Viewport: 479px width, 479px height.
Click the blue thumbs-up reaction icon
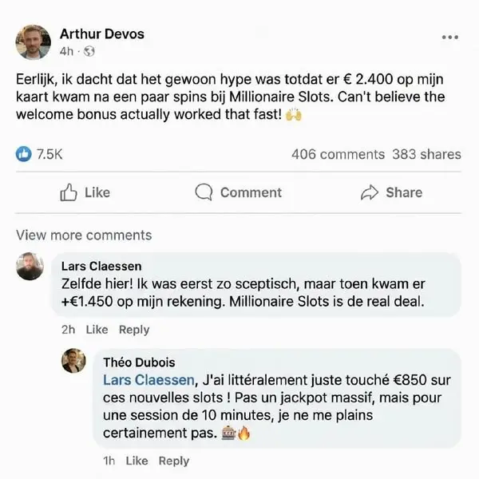[23, 154]
